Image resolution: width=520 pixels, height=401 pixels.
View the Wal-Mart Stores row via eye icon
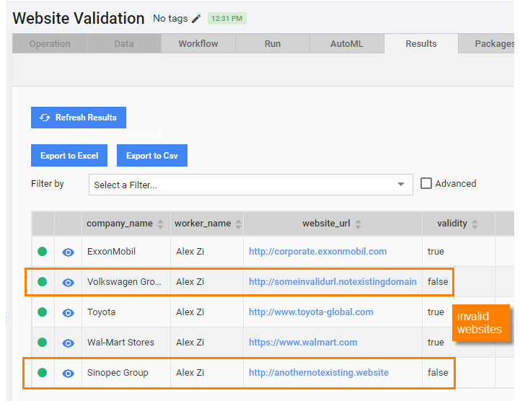(68, 343)
